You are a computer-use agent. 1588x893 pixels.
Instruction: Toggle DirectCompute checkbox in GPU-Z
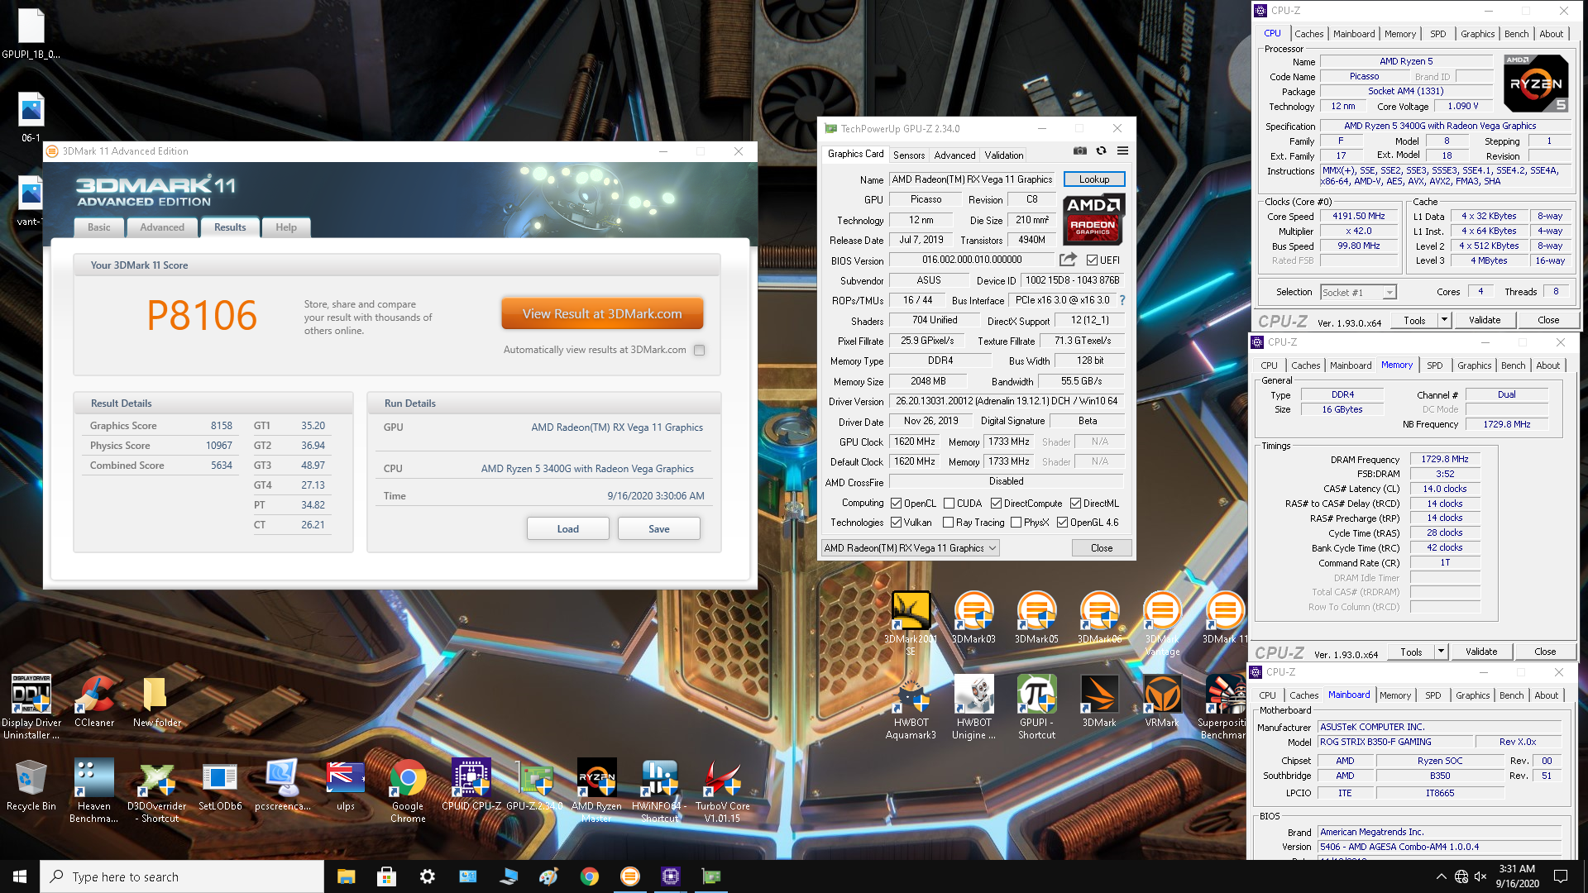click(996, 503)
